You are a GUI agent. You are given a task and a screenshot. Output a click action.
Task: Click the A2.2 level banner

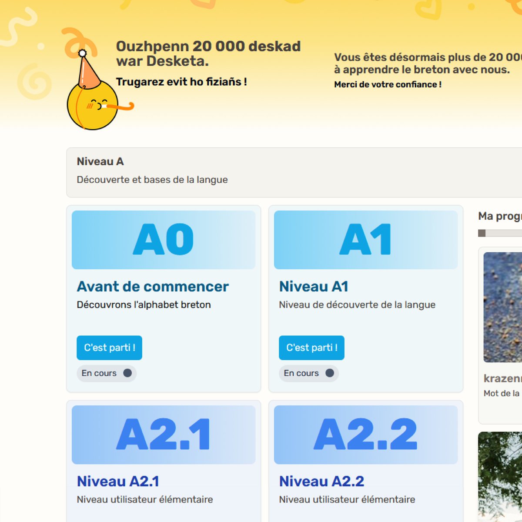[x=366, y=435]
